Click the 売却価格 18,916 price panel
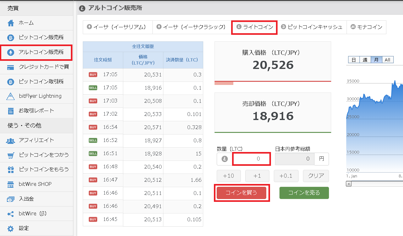 (273, 113)
